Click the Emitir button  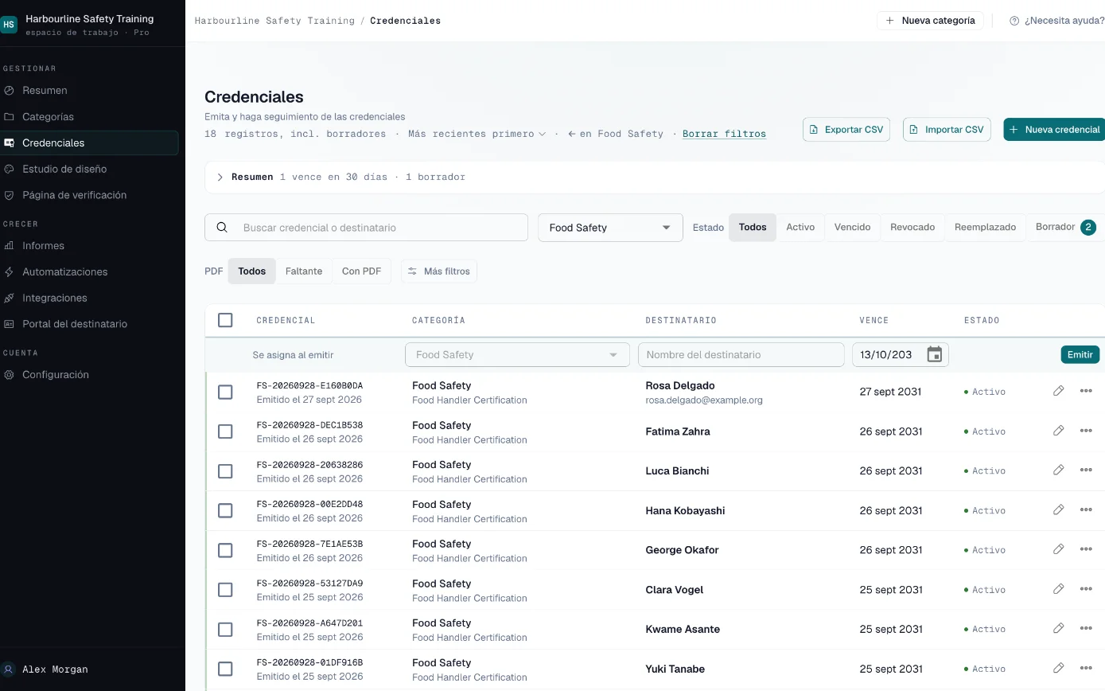[x=1080, y=354]
